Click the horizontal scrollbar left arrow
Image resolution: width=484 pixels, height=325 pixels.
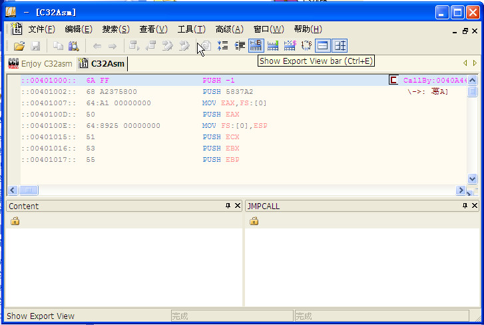13,190
